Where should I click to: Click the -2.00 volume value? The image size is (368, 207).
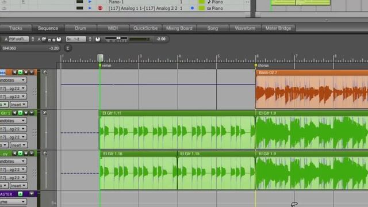161,39
